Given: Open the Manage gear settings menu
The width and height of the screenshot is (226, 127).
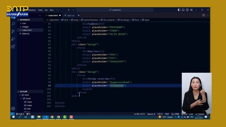Looking at the screenshot, I should pyautogui.click(x=13, y=108).
